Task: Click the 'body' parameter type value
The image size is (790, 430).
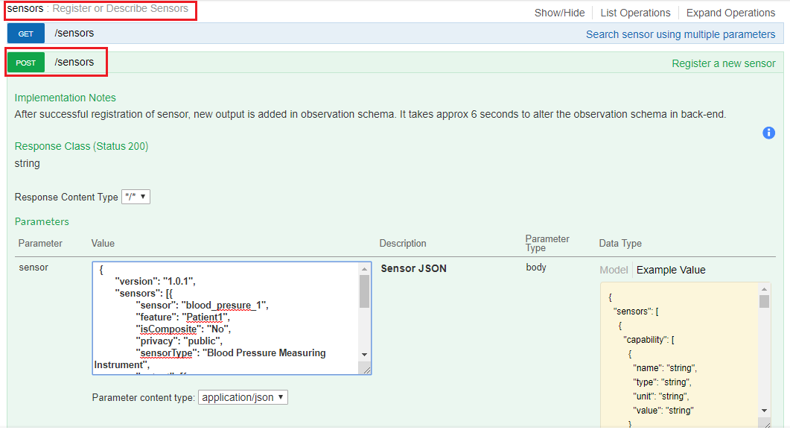Action: pyautogui.click(x=536, y=268)
